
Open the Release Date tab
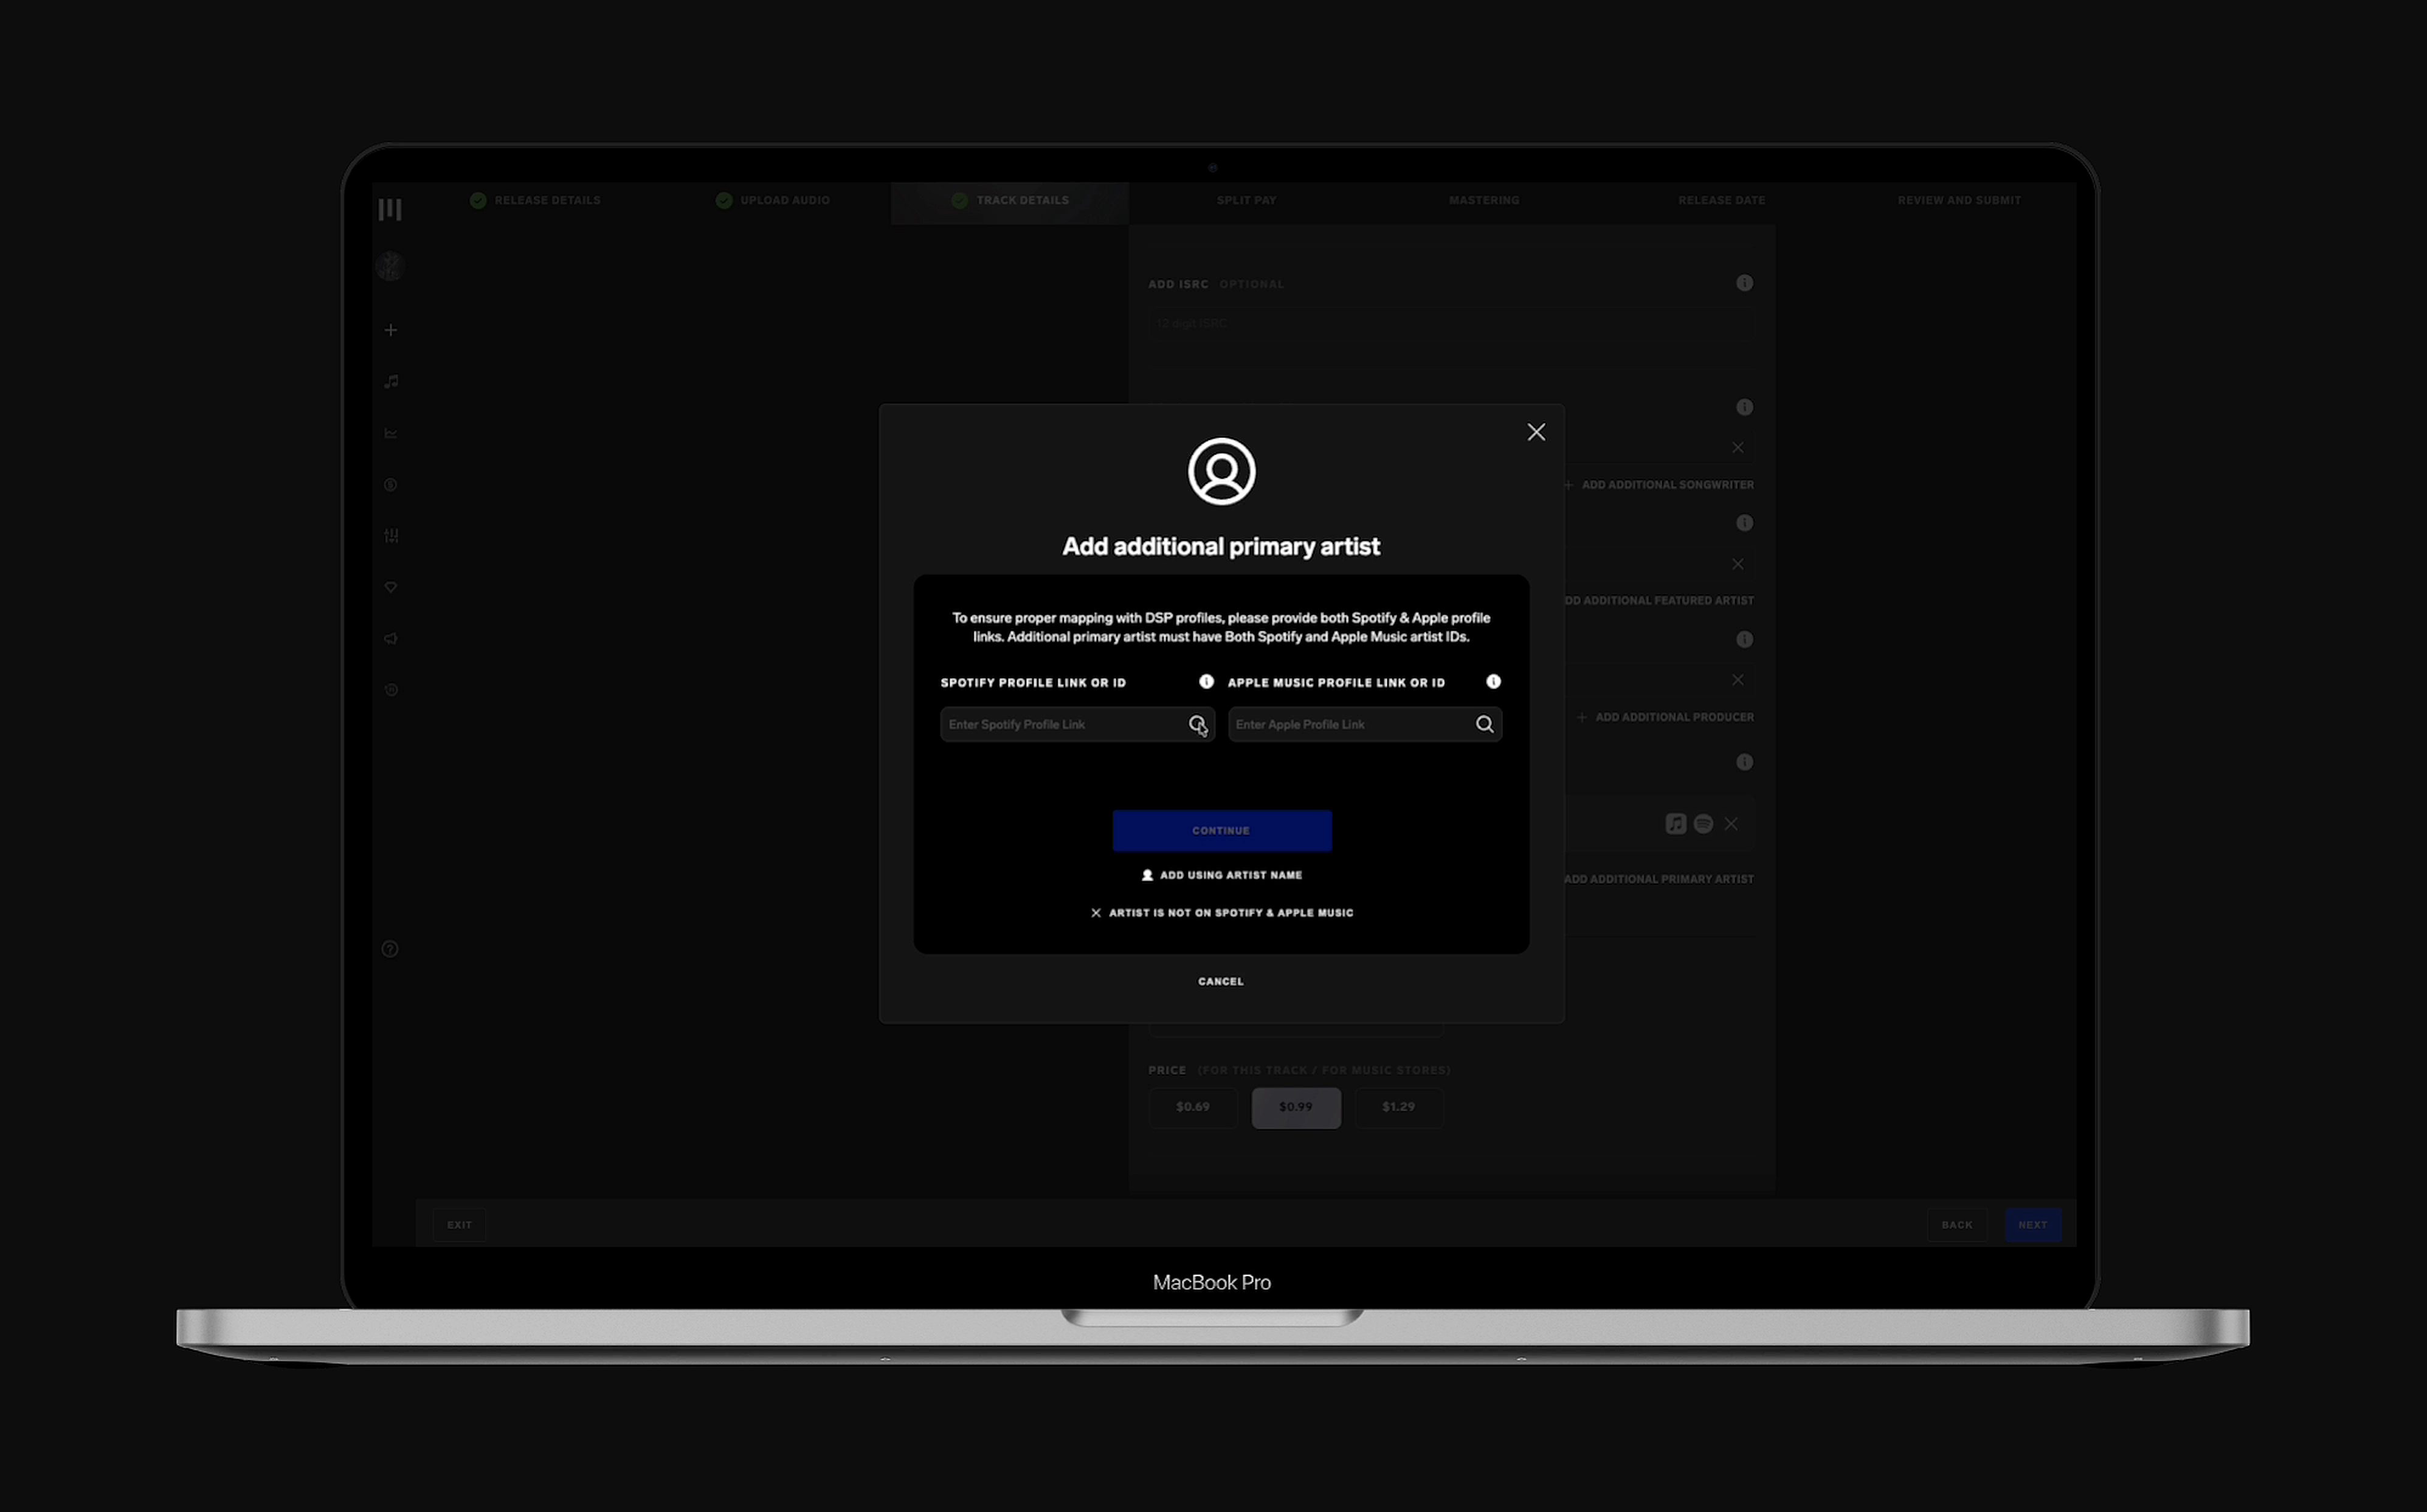click(1722, 200)
